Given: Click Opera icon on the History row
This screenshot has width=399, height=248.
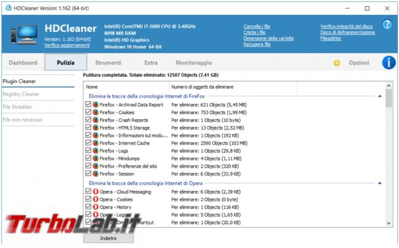Looking at the screenshot, I should tap(95, 207).
